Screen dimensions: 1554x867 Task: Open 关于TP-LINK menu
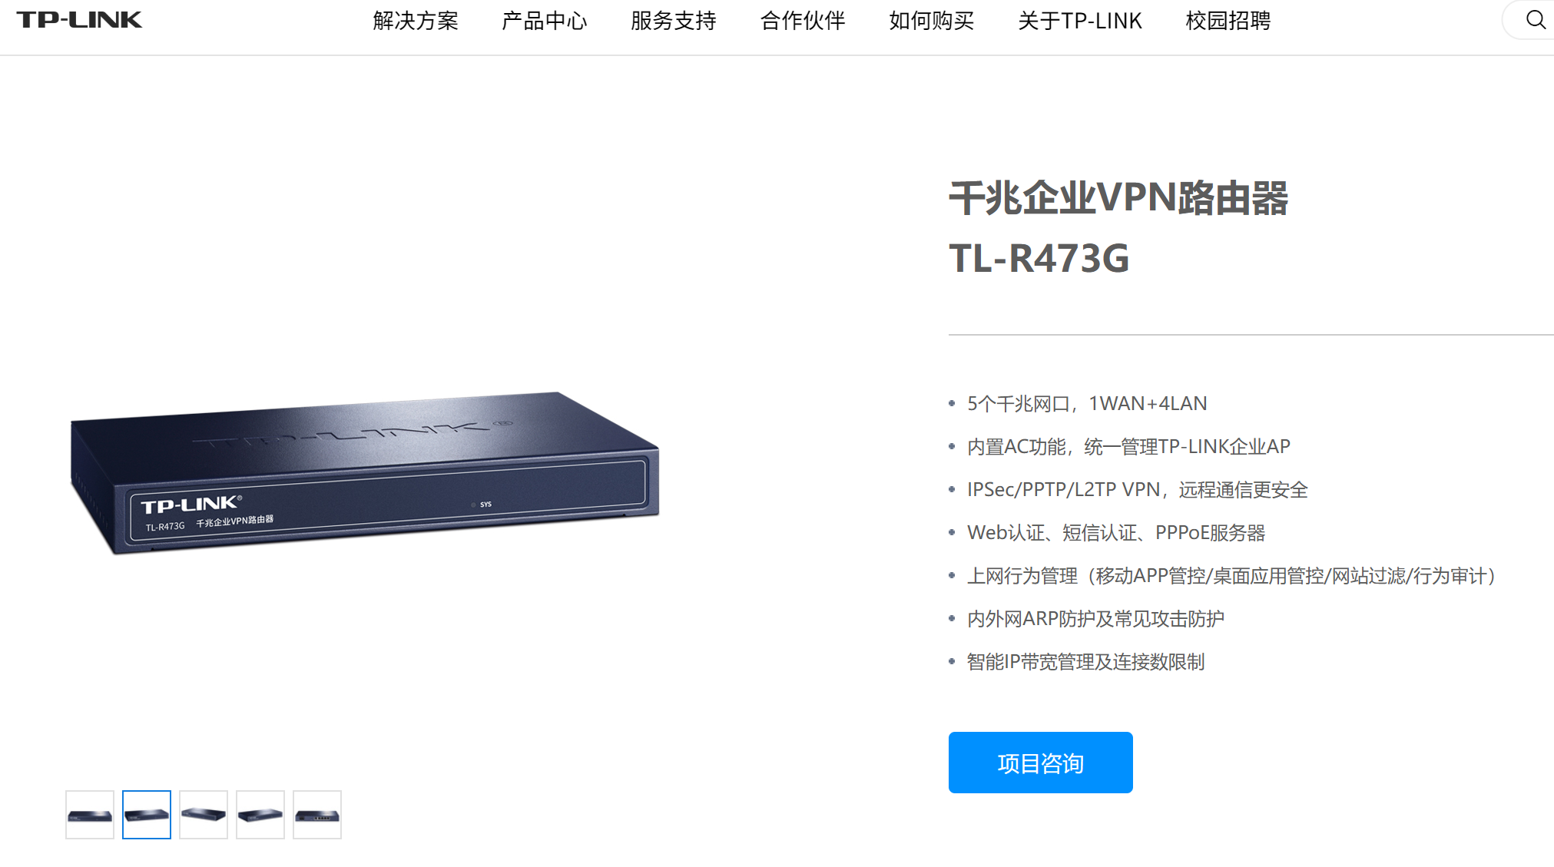click(1080, 21)
